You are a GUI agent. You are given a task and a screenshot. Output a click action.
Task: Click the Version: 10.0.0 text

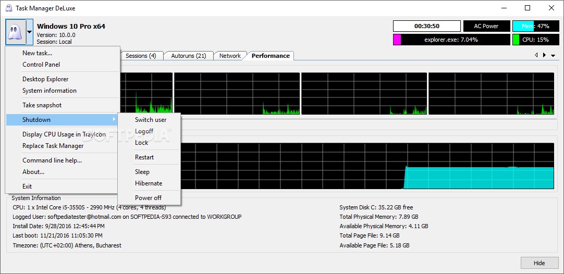pyautogui.click(x=56, y=35)
